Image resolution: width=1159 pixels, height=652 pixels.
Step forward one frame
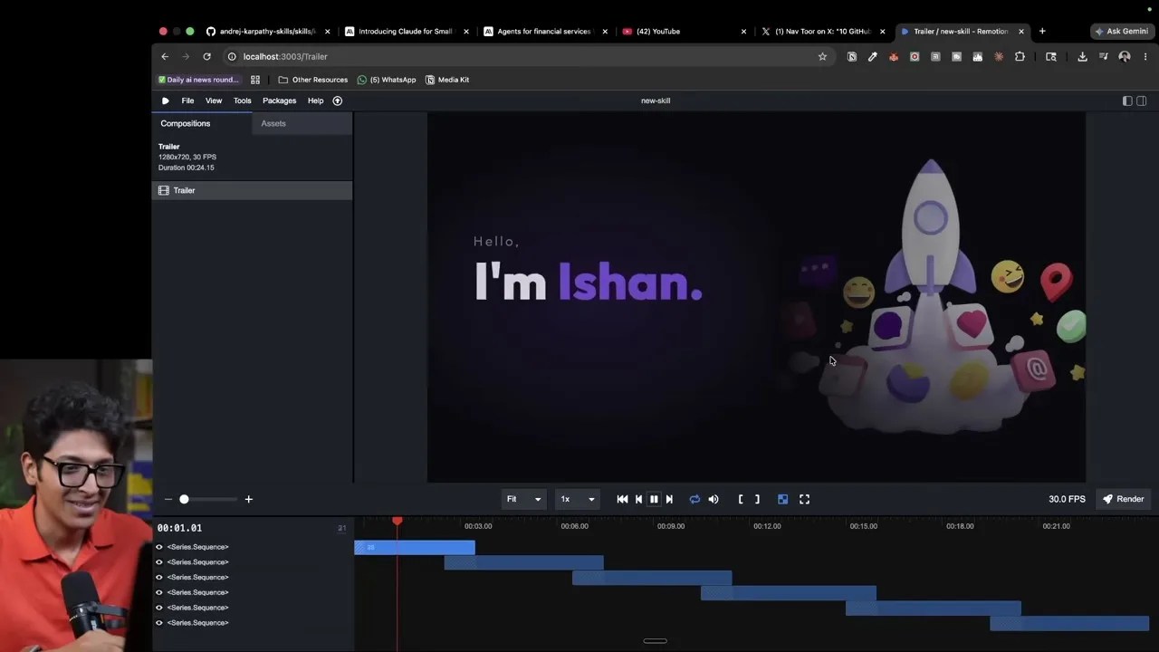point(669,499)
